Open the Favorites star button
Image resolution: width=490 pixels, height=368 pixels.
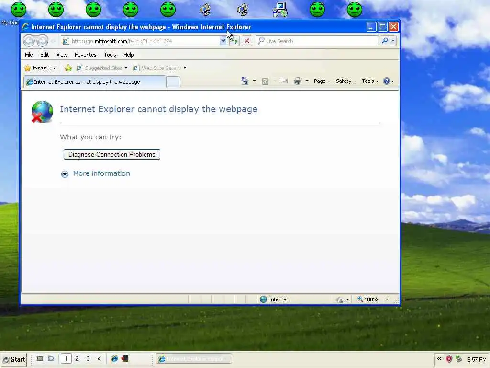[40, 68]
